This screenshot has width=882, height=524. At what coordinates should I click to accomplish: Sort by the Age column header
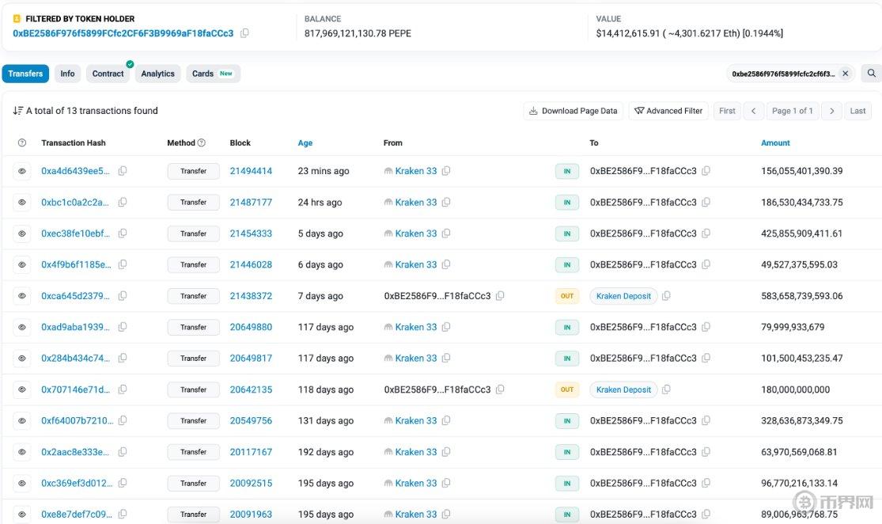click(305, 143)
